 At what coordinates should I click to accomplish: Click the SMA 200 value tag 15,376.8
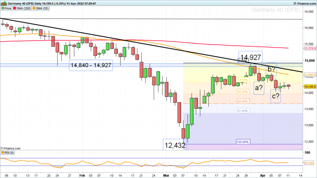310,48
